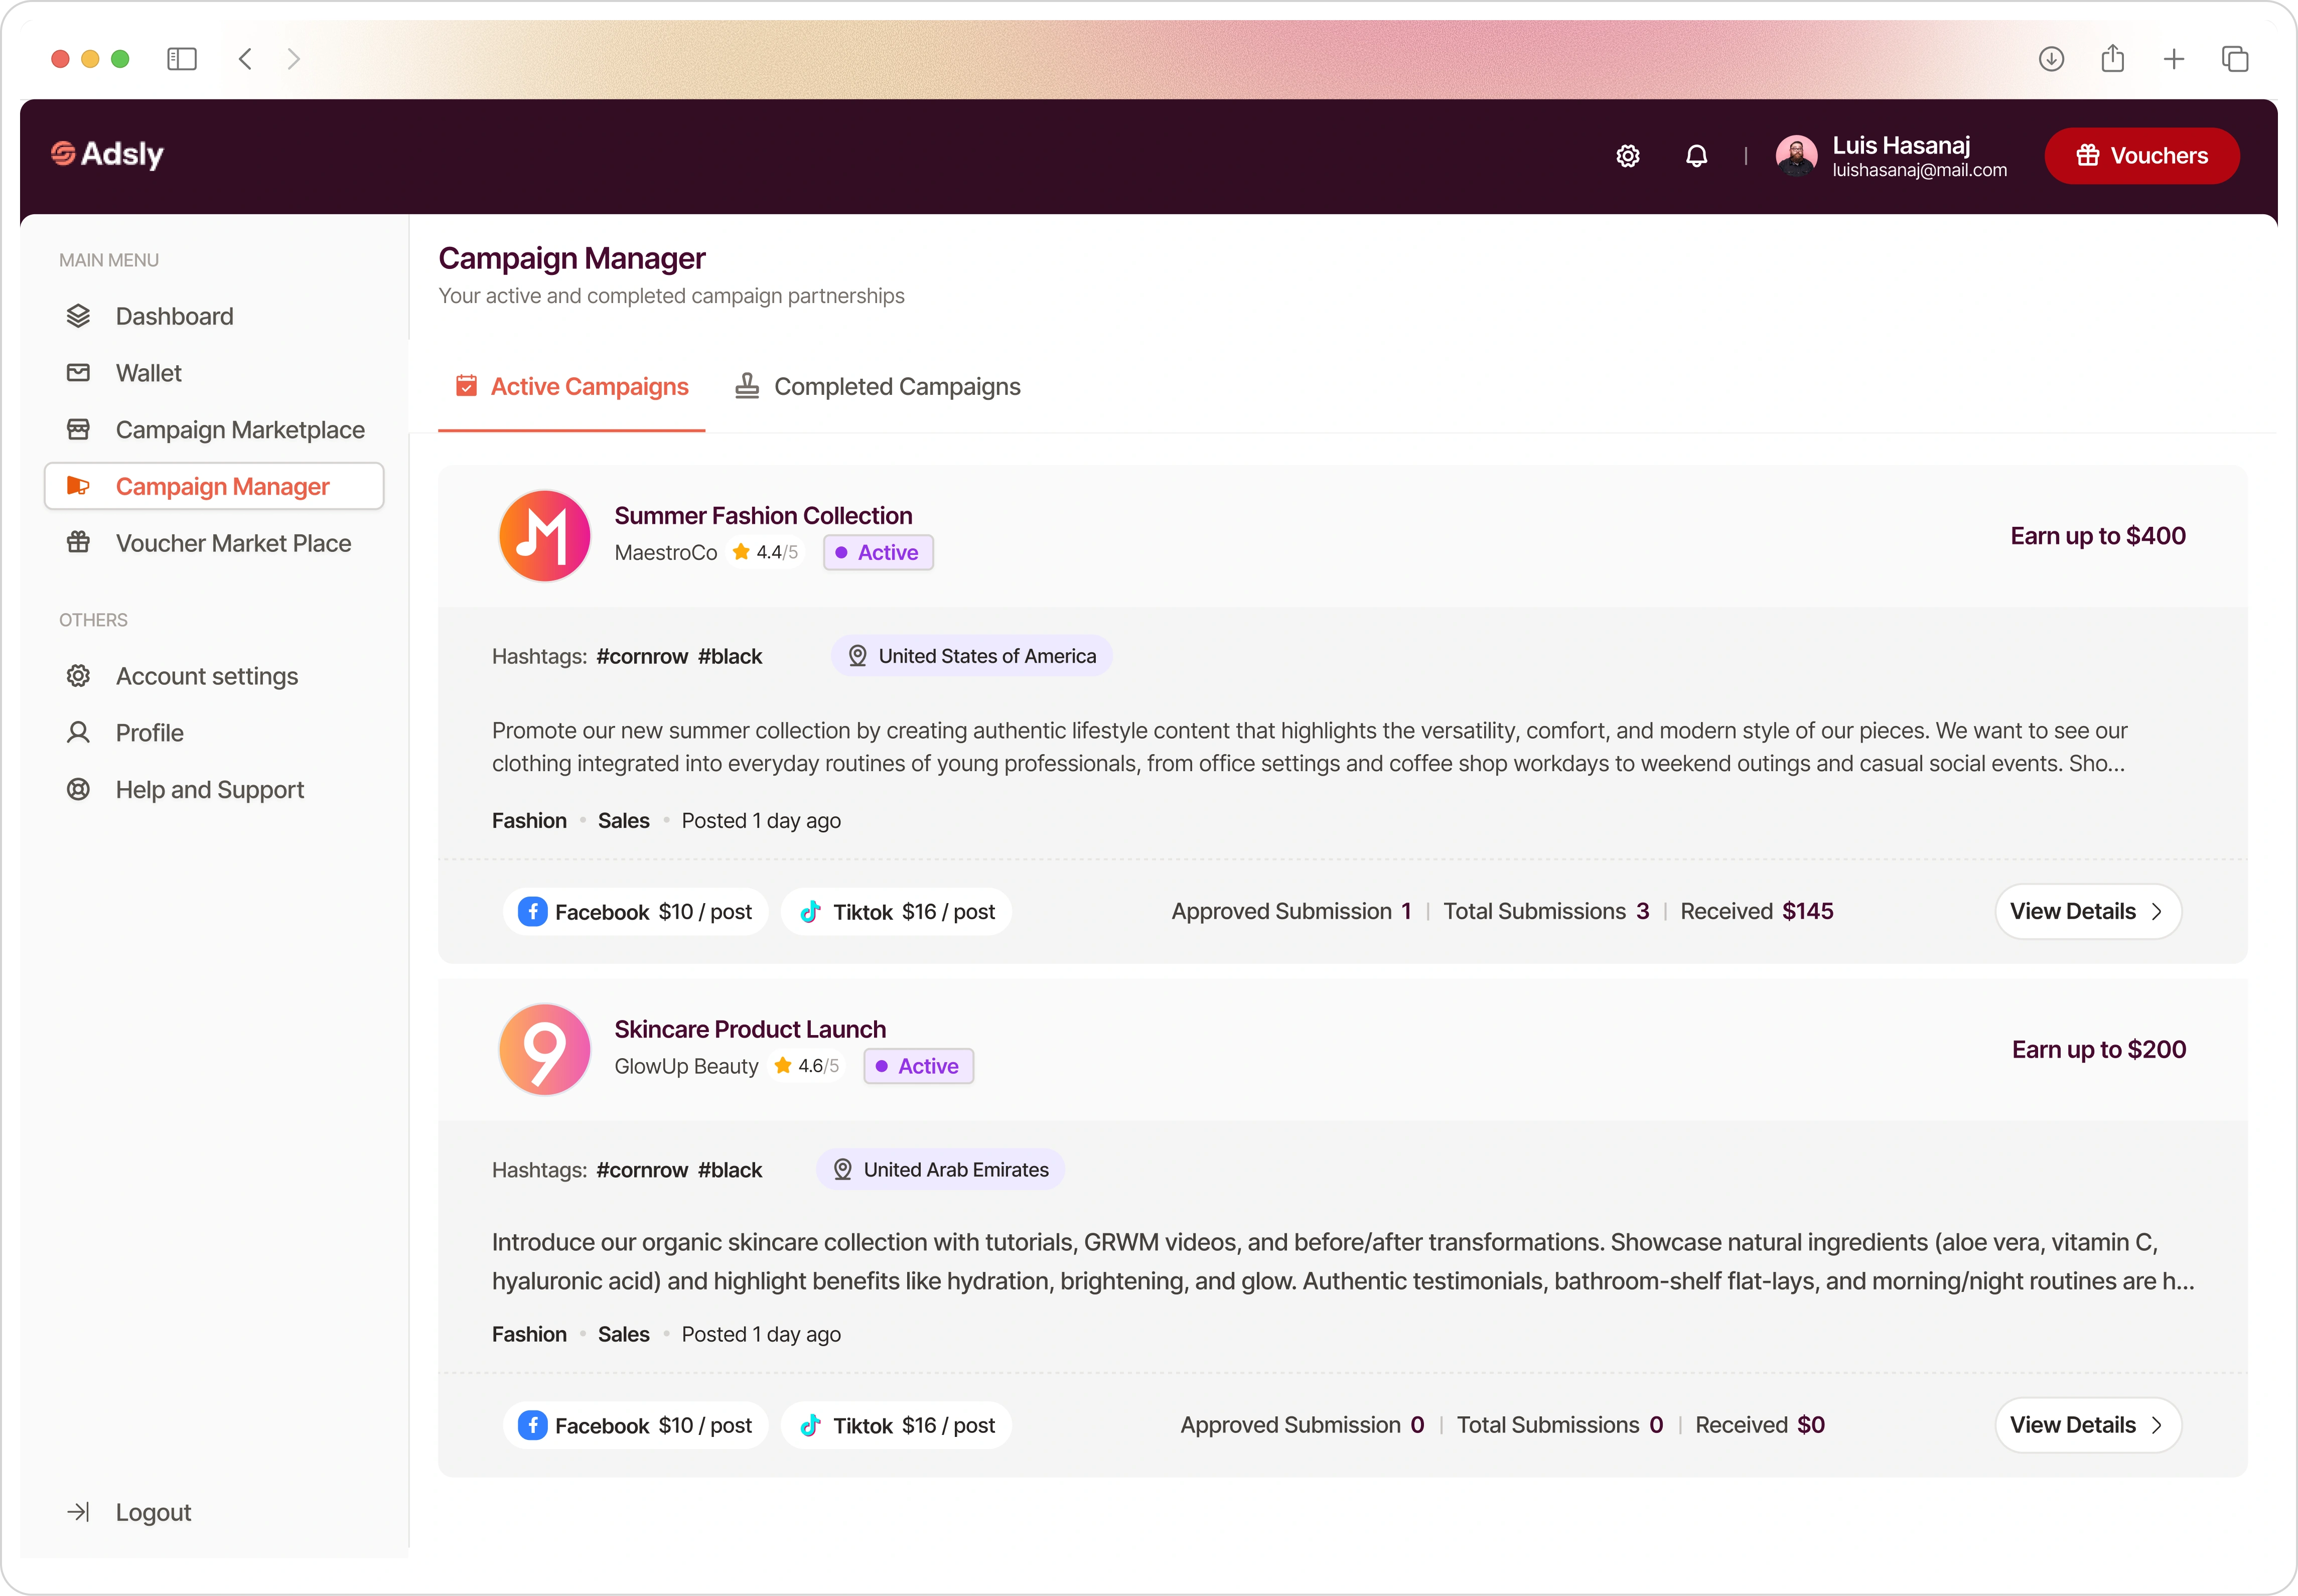This screenshot has height=1596, width=2298.
Task: Click the browser share icon
Action: [x=2112, y=59]
